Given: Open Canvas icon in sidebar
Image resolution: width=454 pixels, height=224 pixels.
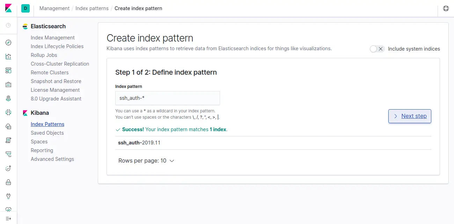Looking at the screenshot, I should point(8,84).
